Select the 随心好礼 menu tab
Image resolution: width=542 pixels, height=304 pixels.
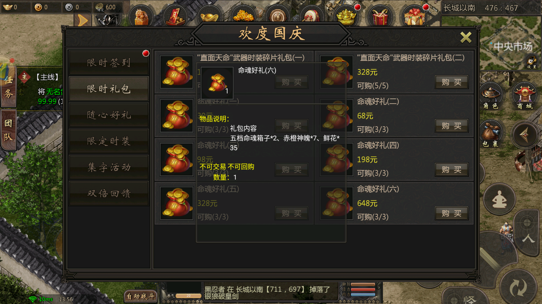click(x=109, y=115)
